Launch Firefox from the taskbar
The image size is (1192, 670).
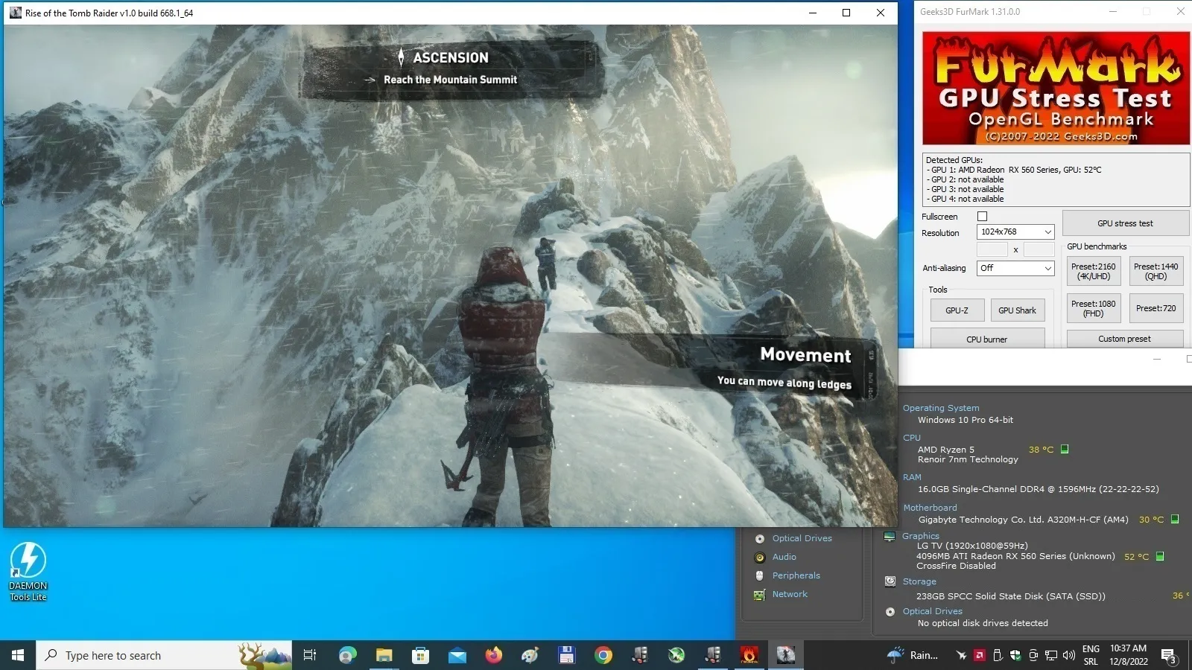point(493,655)
